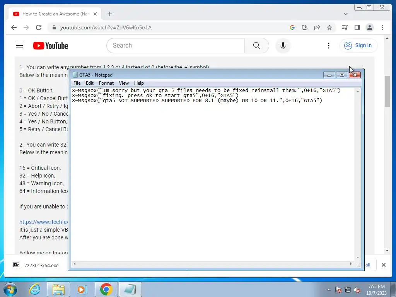Click the YouTube search magnifier button
This screenshot has width=396, height=297.
(256, 46)
